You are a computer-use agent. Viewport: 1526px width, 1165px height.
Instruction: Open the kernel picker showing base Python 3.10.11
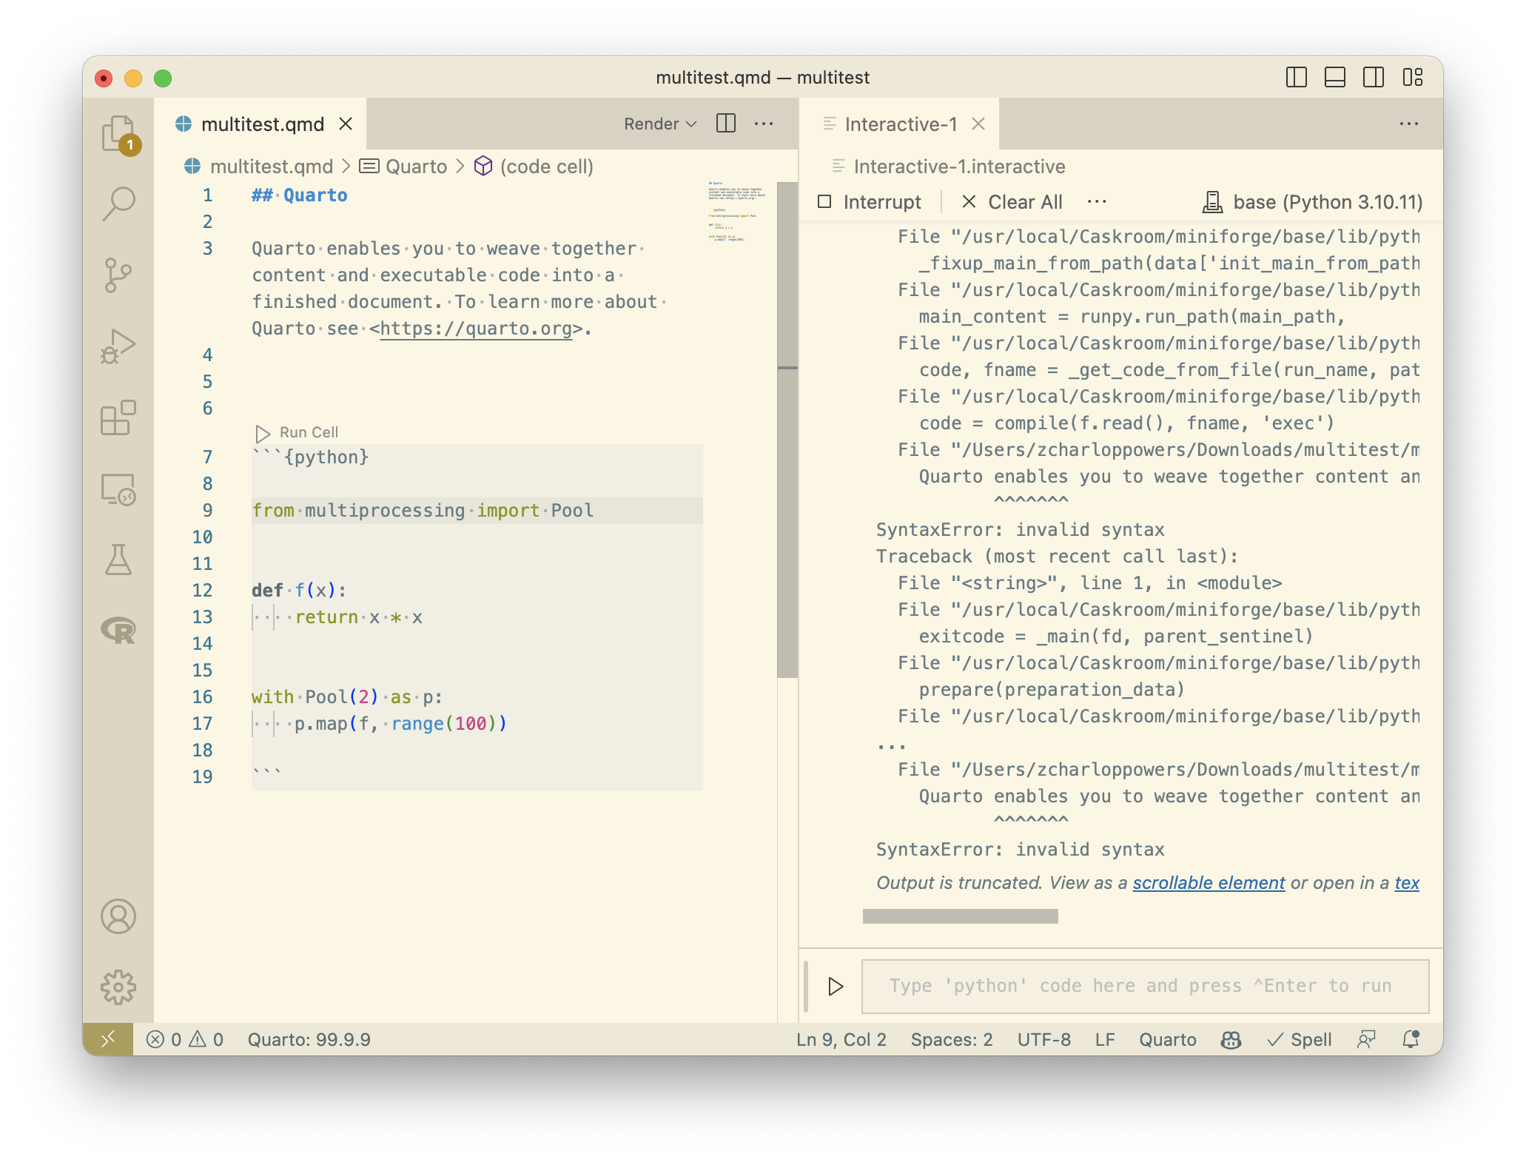click(1314, 201)
